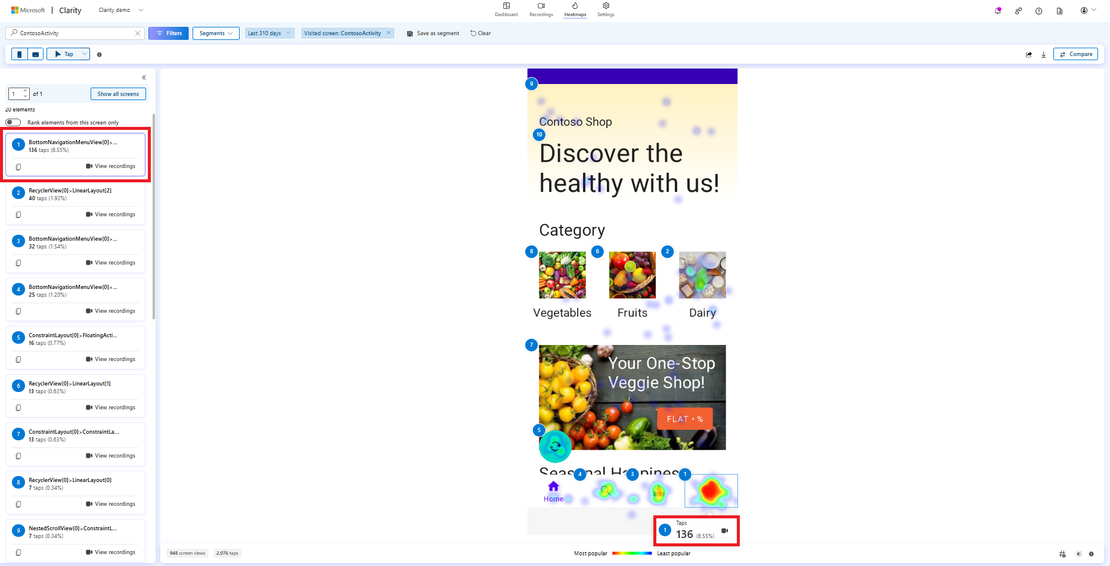Click the teal refresh floating action button

pyautogui.click(x=555, y=446)
